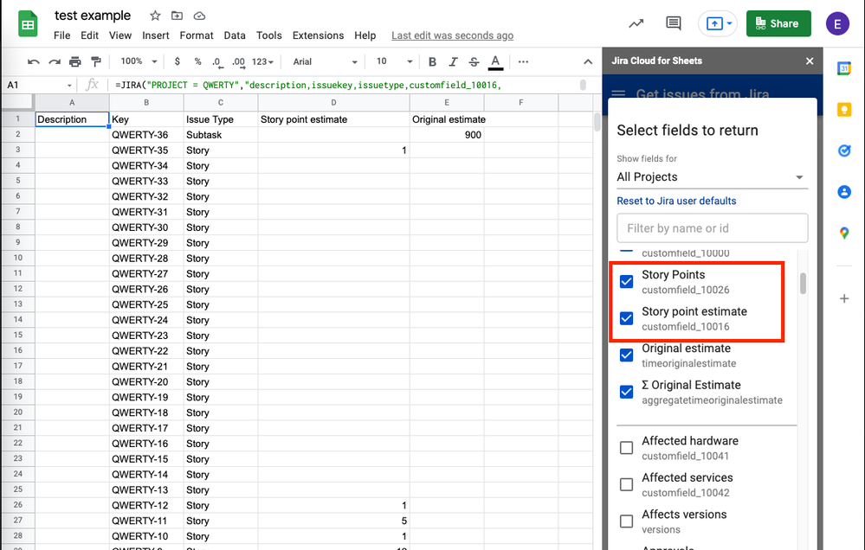The width and height of the screenshot is (865, 550).
Task: Print the spreadsheet
Action: (75, 61)
